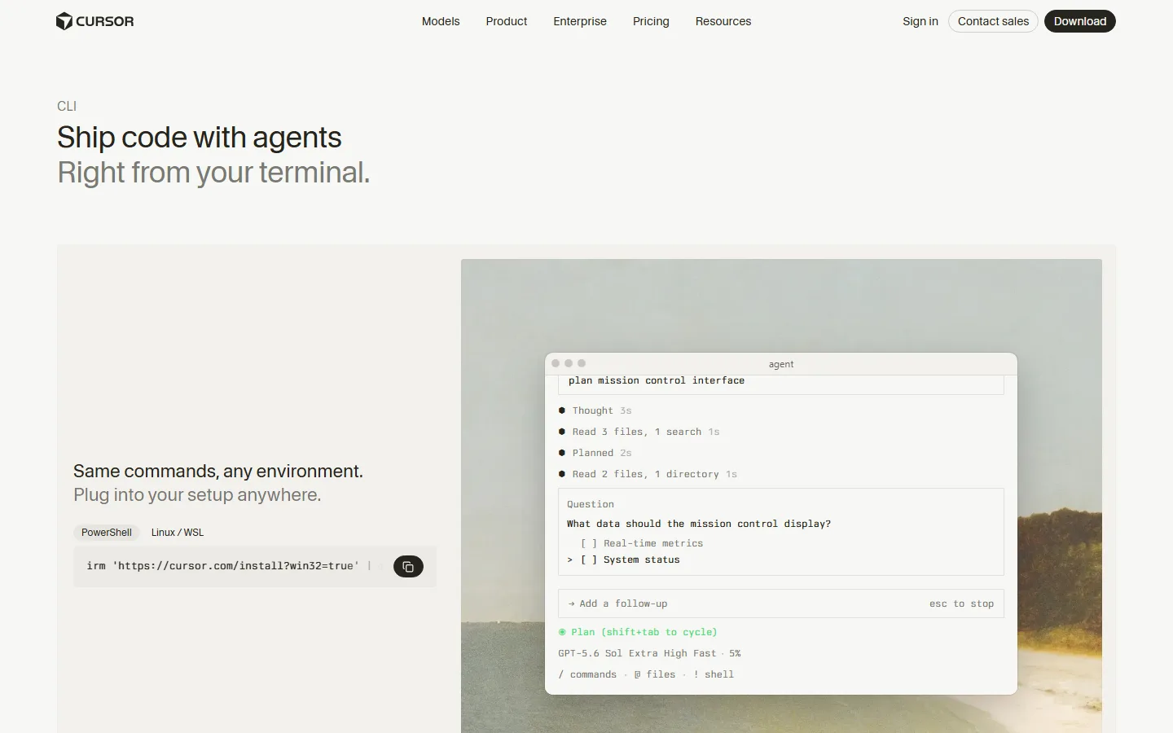Click the Contact sales button
The image size is (1173, 733).
pos(993,21)
